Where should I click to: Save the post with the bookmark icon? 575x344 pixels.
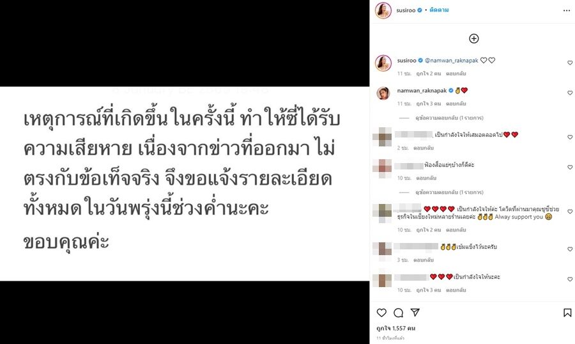click(x=567, y=313)
